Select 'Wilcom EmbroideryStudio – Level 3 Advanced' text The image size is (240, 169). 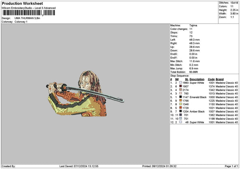click(x=28, y=8)
